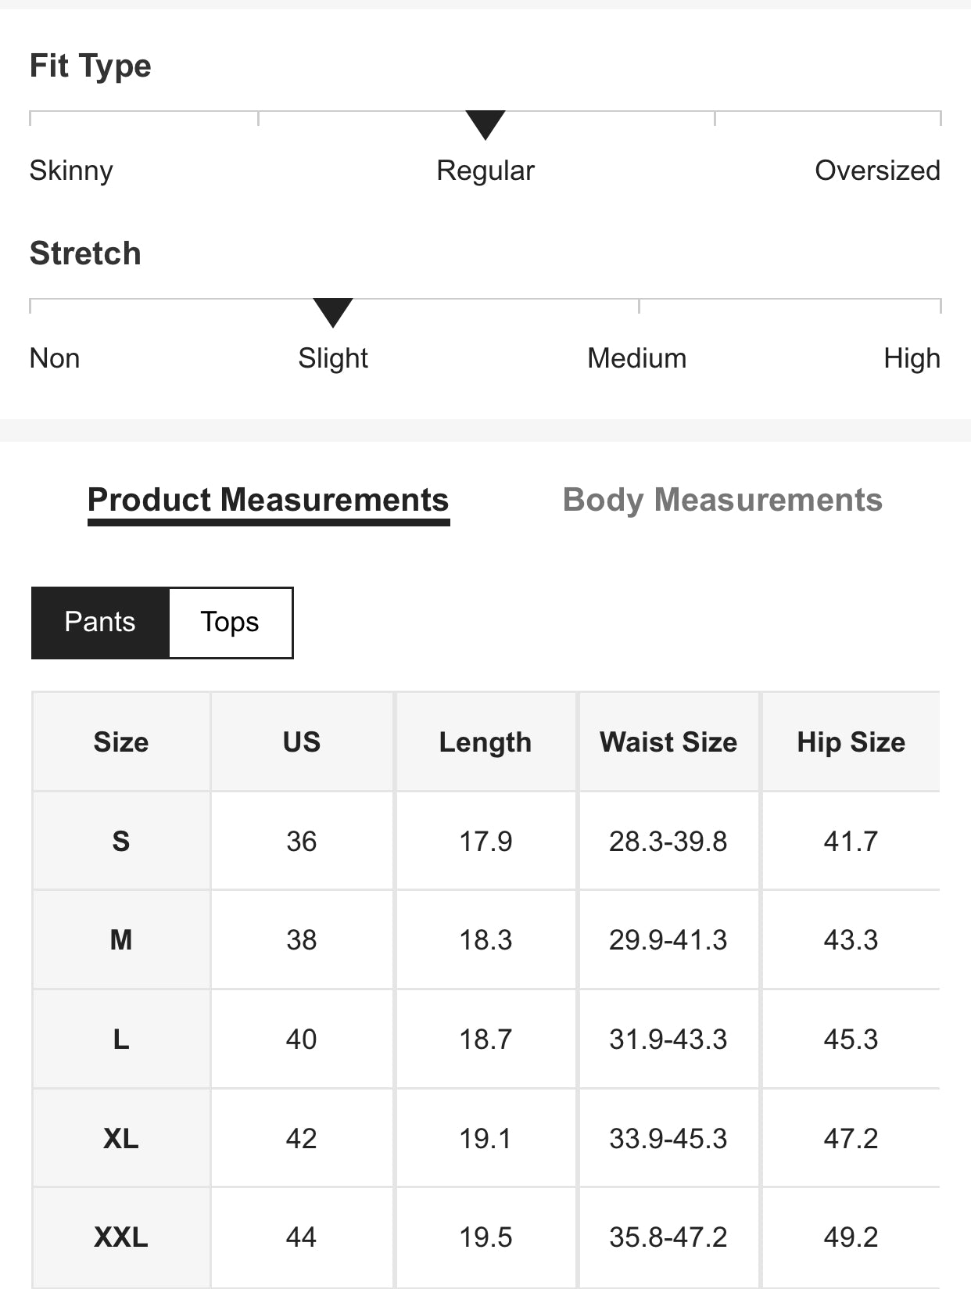Show the Tops size chart
This screenshot has height=1289, width=971.
[230, 623]
